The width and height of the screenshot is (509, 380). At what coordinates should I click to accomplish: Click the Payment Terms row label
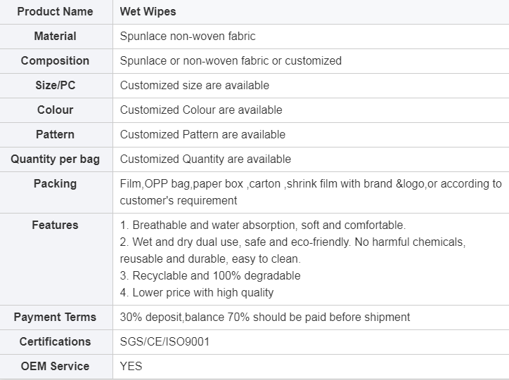click(55, 317)
